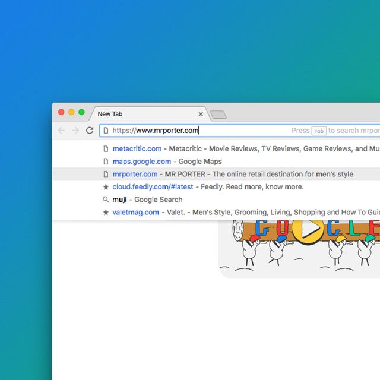Click the page icon beside mrporter.com suggestion
This screenshot has width=380, height=380.
(x=106, y=174)
